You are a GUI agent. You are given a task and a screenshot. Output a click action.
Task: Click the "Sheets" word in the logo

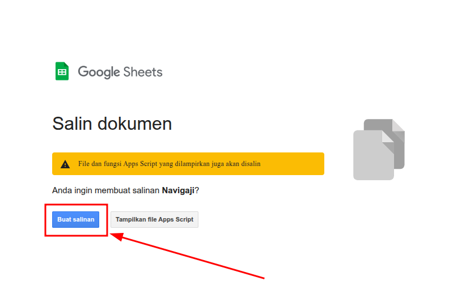point(143,72)
